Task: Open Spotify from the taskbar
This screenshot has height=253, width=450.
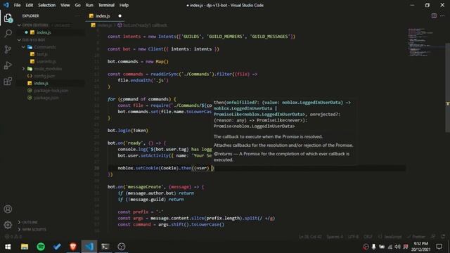Action: (41, 247)
